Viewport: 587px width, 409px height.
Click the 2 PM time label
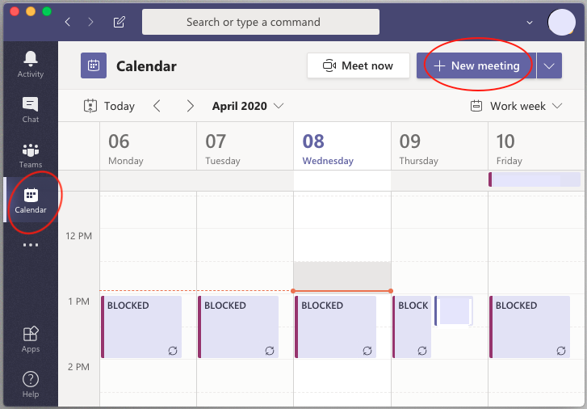[78, 367]
